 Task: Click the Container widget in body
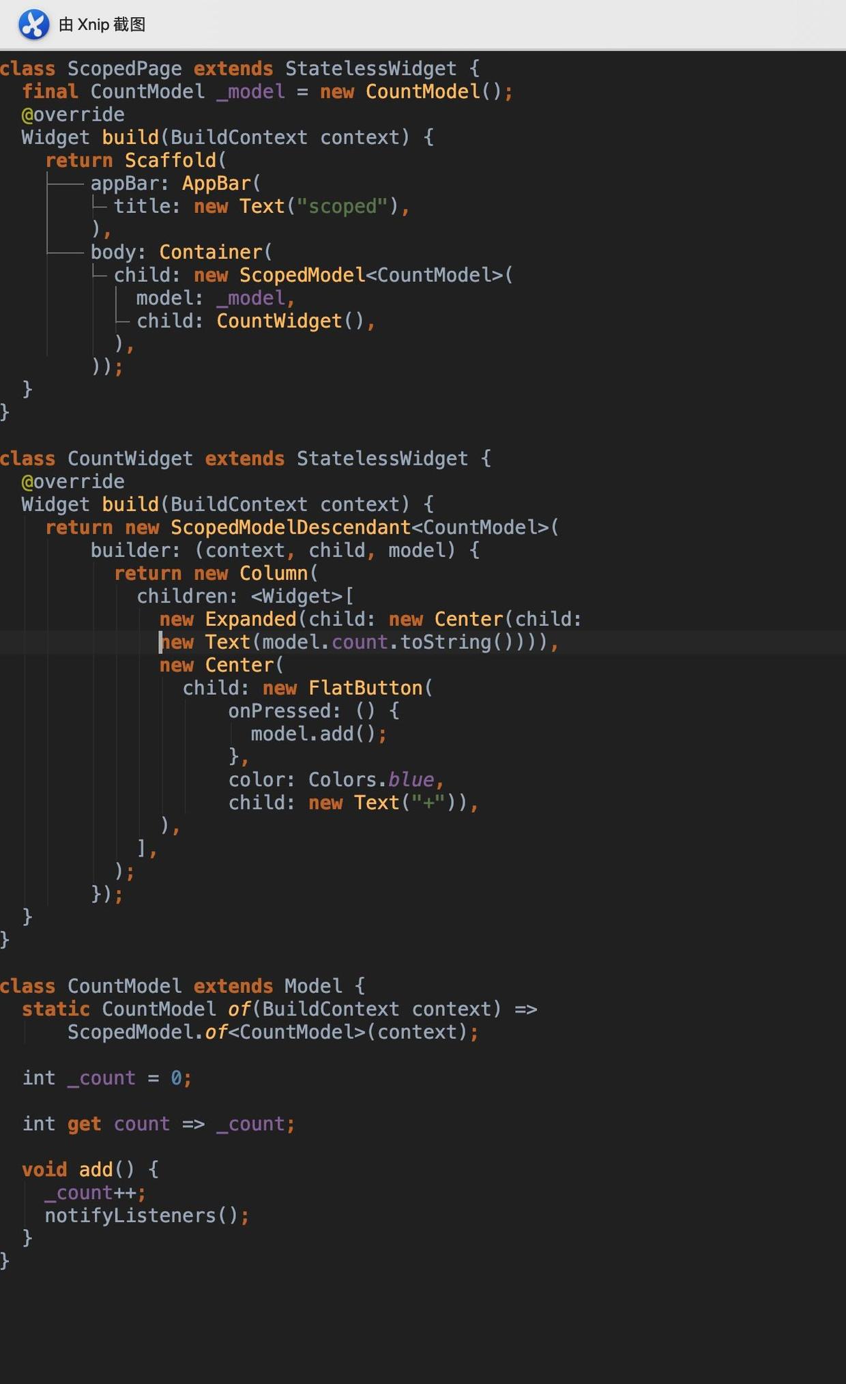click(x=210, y=253)
